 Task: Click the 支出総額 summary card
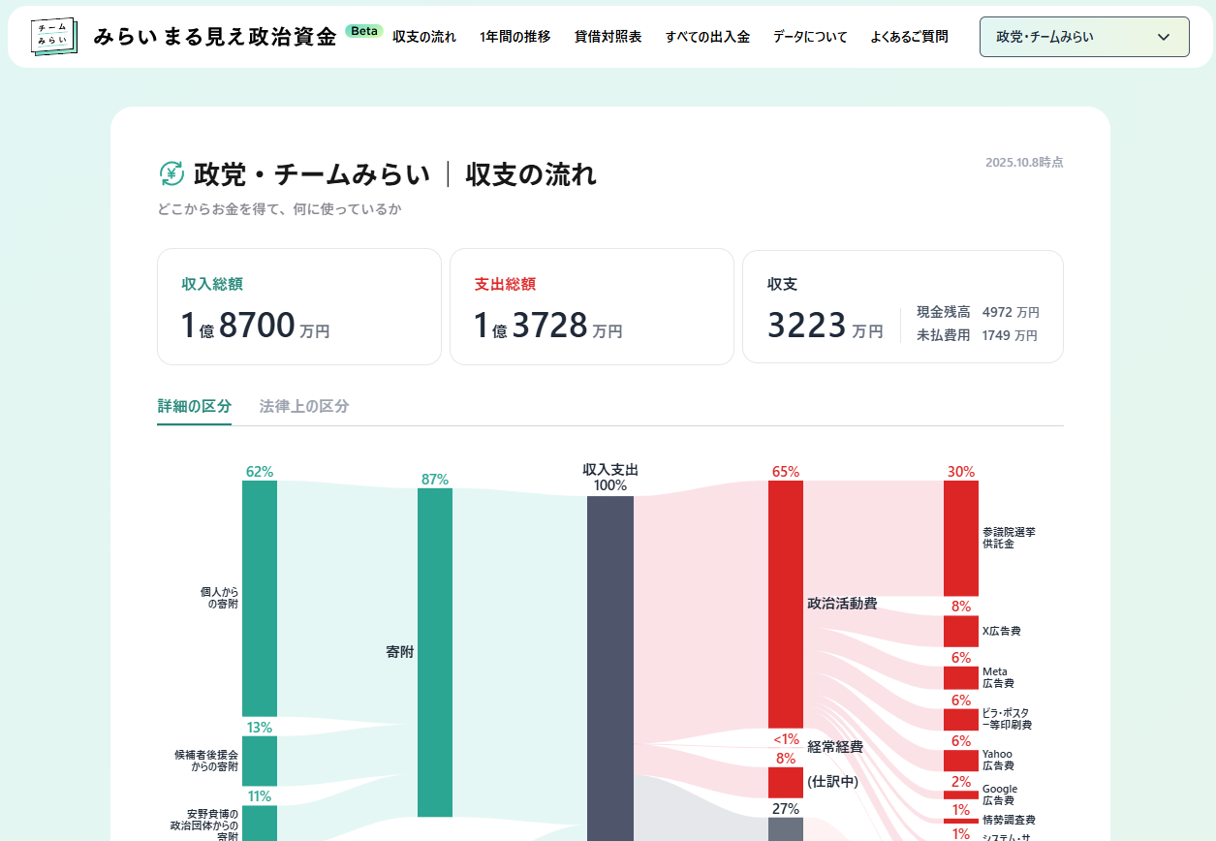coord(592,307)
